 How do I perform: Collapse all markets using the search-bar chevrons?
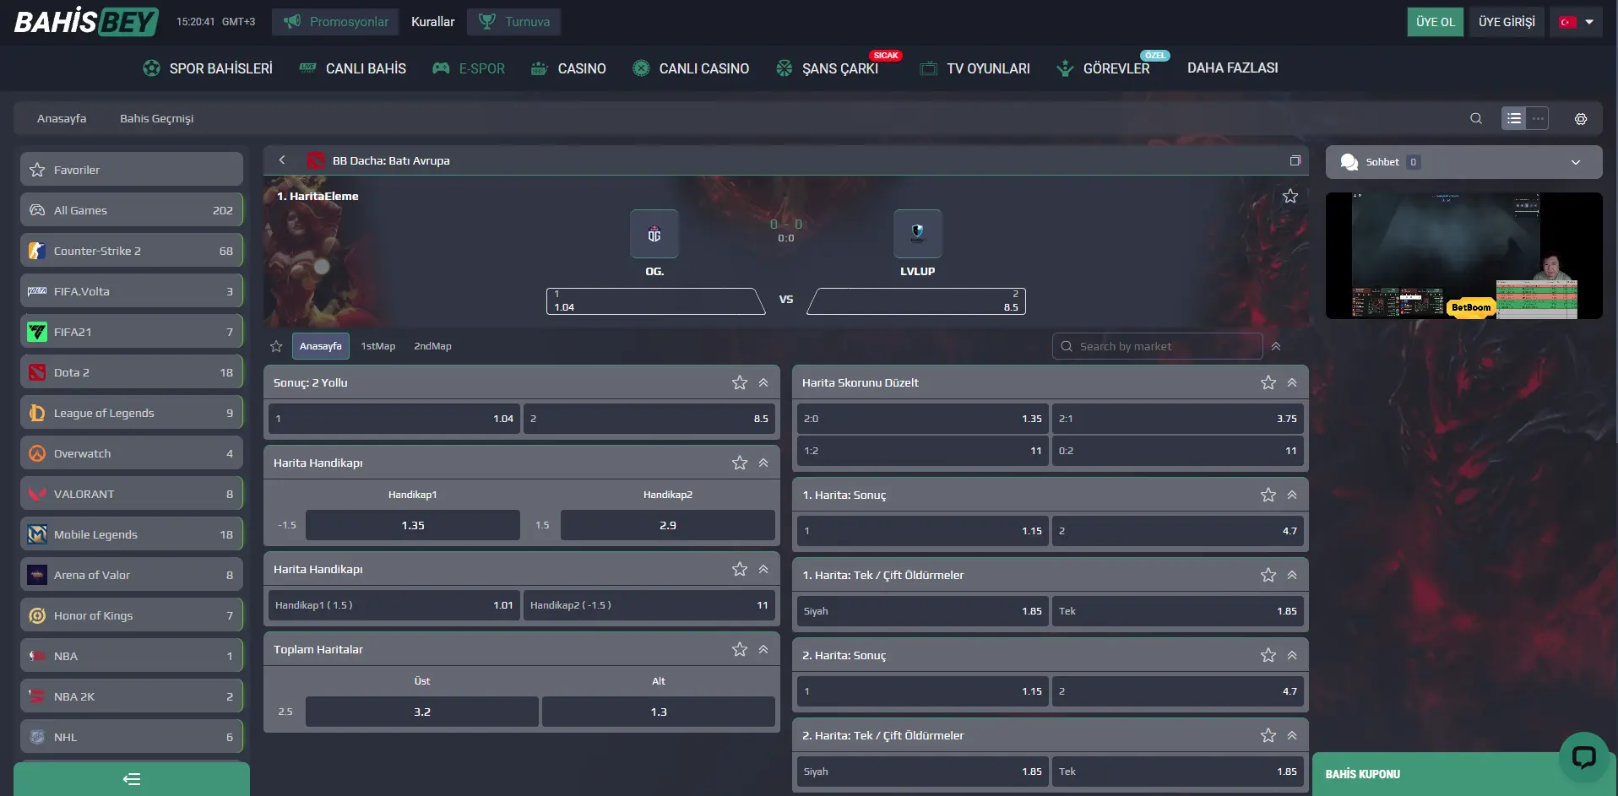point(1276,346)
